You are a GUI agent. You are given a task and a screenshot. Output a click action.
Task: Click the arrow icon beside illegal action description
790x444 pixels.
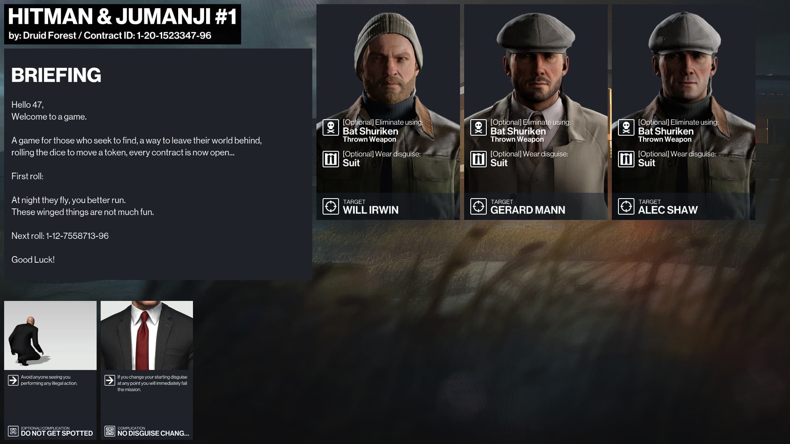click(x=13, y=380)
